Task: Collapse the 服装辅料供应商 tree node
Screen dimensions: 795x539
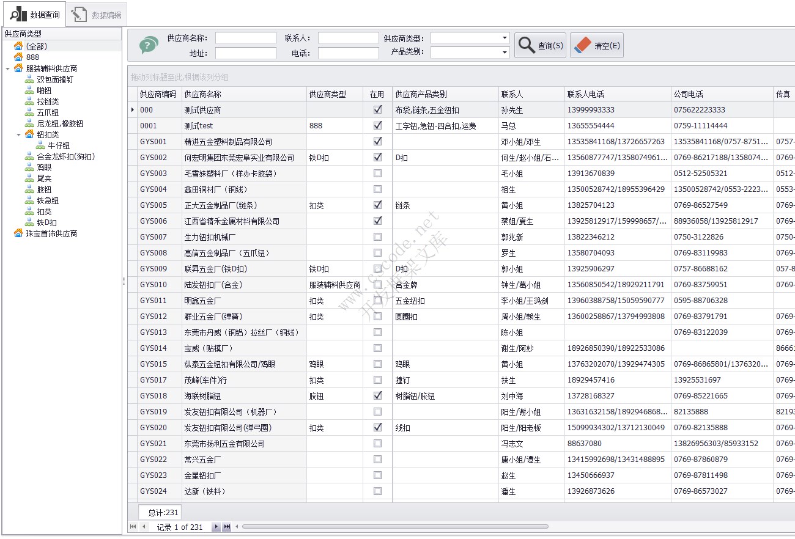Action: (7, 68)
